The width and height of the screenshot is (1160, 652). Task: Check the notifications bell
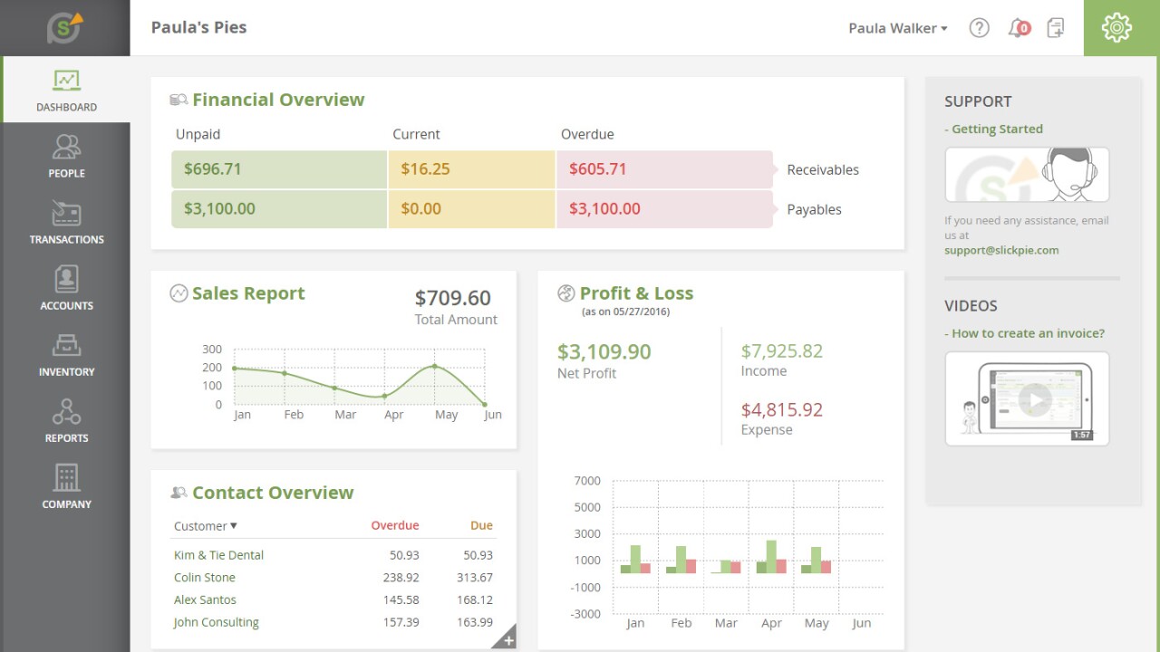(1018, 28)
